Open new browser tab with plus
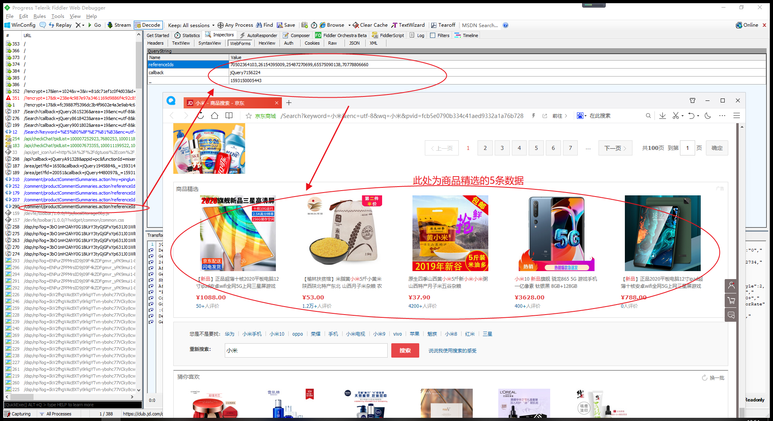 click(x=289, y=103)
